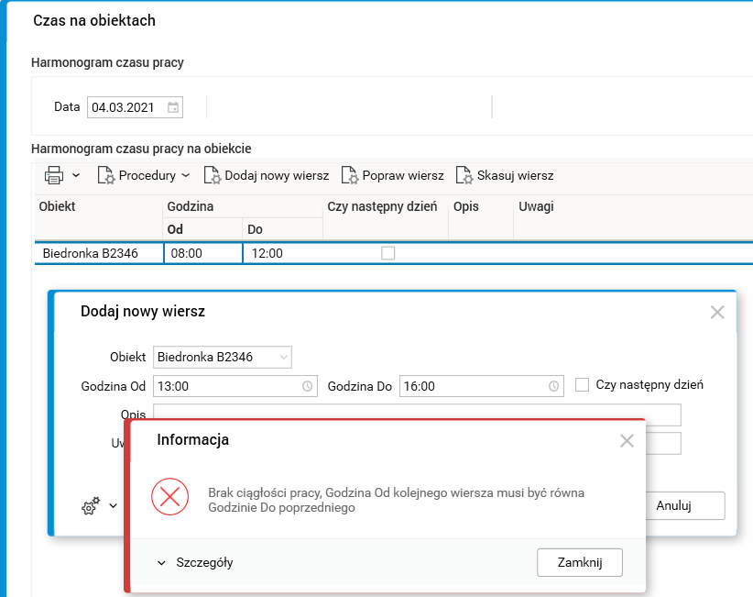Click Popraw wiersz in the toolbar
Screen dimensions: 753x597
(x=393, y=175)
